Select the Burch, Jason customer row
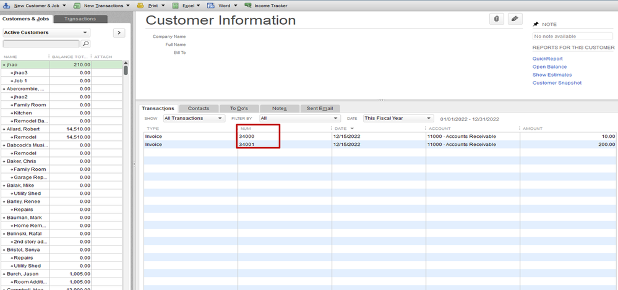 click(61, 274)
